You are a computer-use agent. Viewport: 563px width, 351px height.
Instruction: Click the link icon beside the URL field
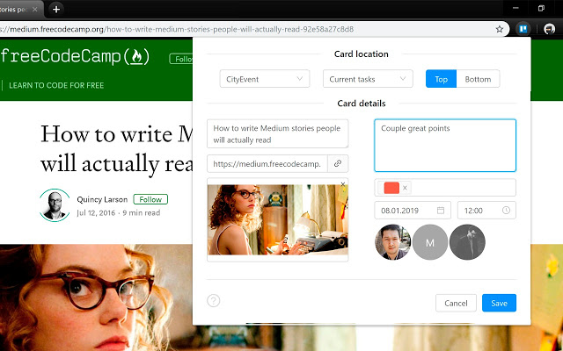pyautogui.click(x=338, y=164)
